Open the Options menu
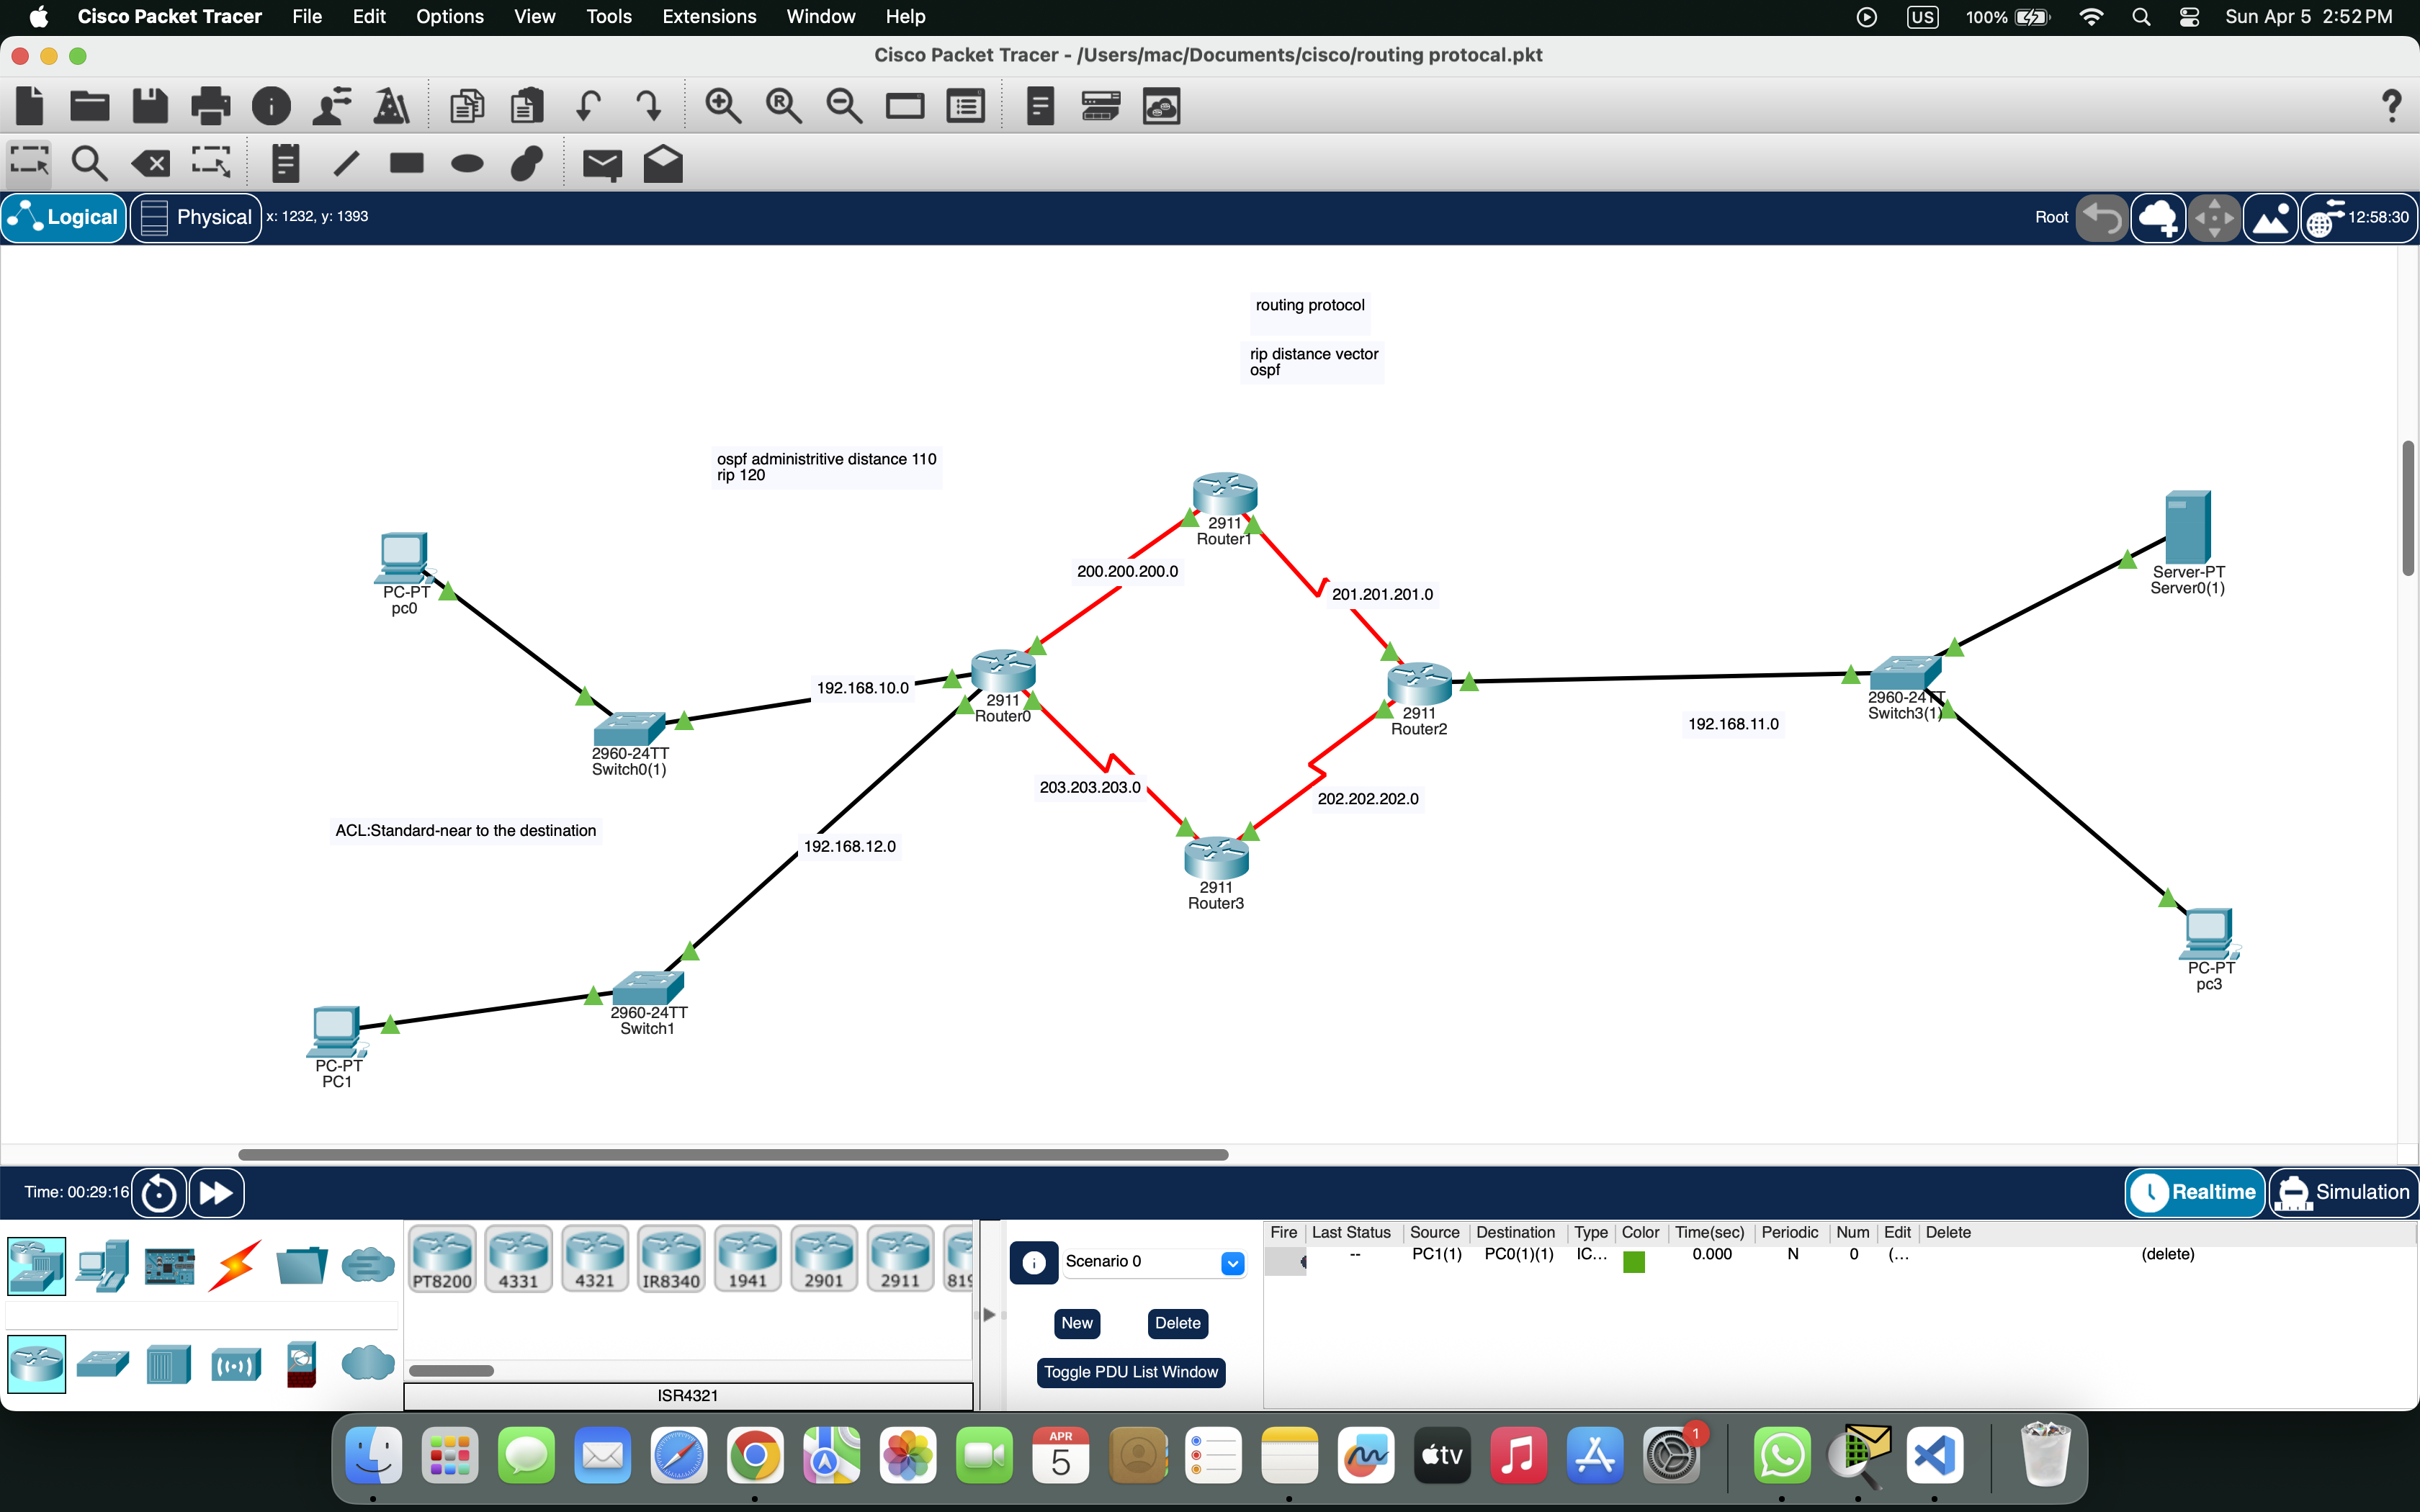The width and height of the screenshot is (2420, 1512). coord(449,17)
